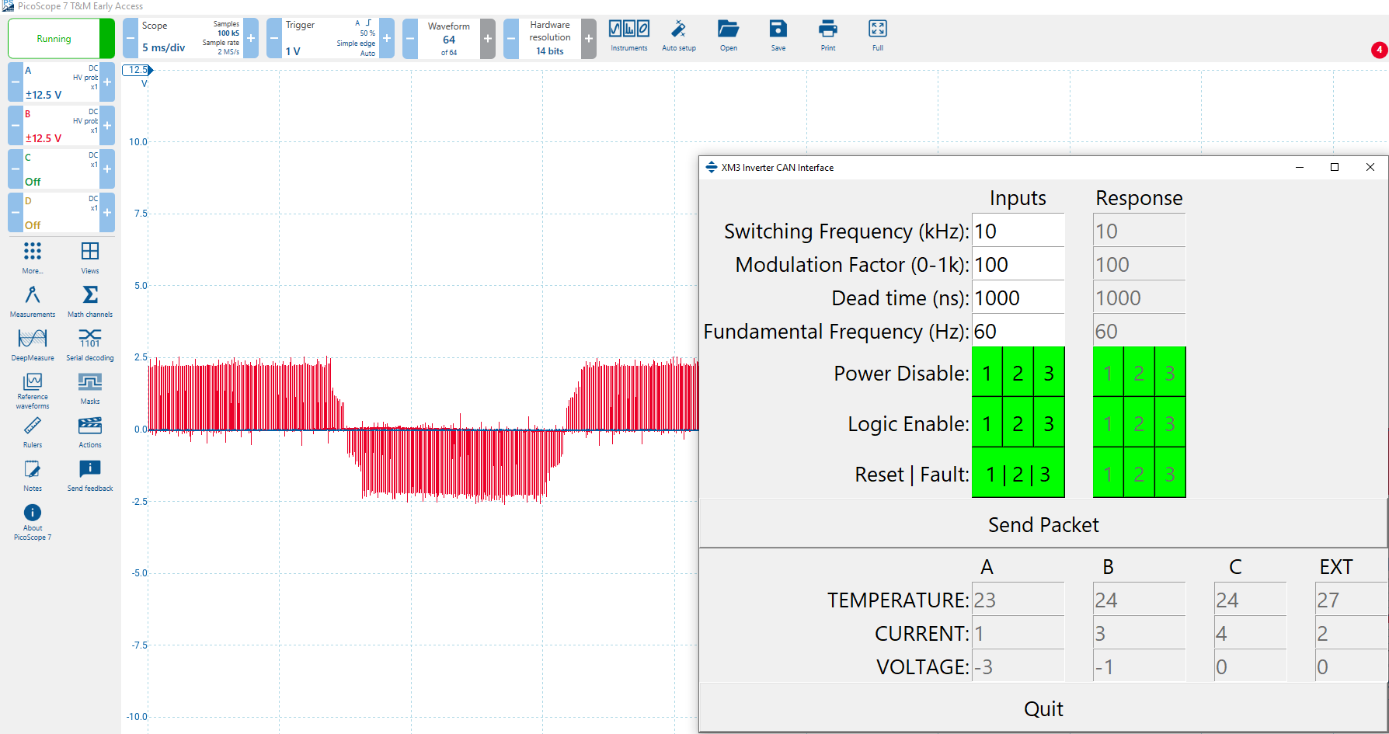The width and height of the screenshot is (1389, 734).
Task: Decrease Channel B range with minus
Action: 16,125
